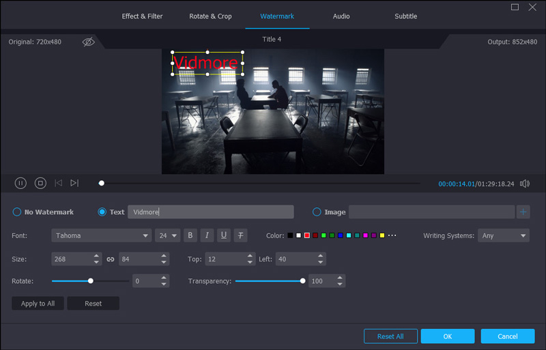Open the Subtitle tab
The image size is (546, 350).
coord(405,16)
